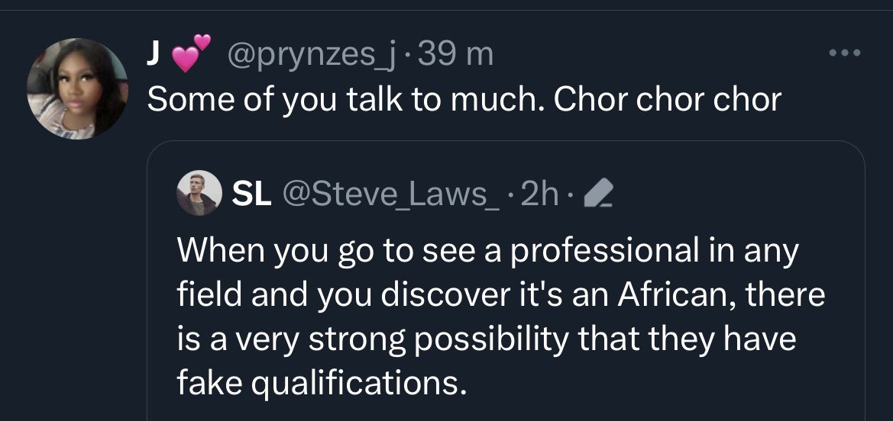
Task: Click the text "Some of you talk to much"
Action: tap(343, 99)
